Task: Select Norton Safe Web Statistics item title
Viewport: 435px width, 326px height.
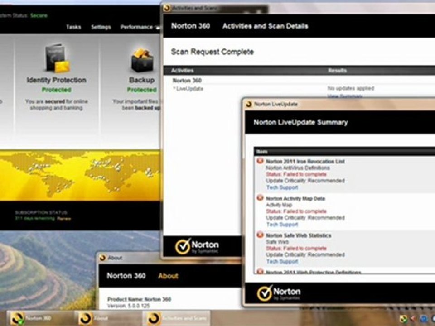Action: click(x=299, y=235)
